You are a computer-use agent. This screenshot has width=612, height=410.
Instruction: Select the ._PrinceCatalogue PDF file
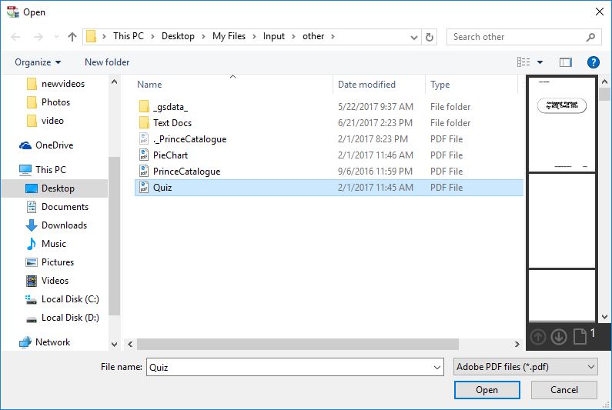pyautogui.click(x=329, y=139)
